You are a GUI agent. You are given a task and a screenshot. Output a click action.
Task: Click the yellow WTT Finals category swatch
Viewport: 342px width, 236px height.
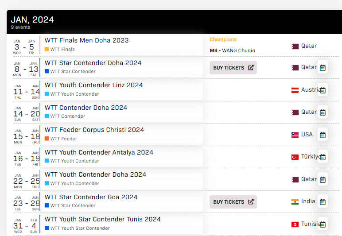pos(47,49)
